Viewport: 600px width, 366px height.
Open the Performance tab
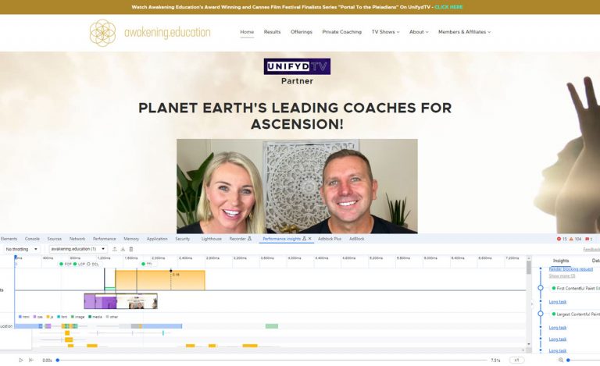[x=104, y=239]
